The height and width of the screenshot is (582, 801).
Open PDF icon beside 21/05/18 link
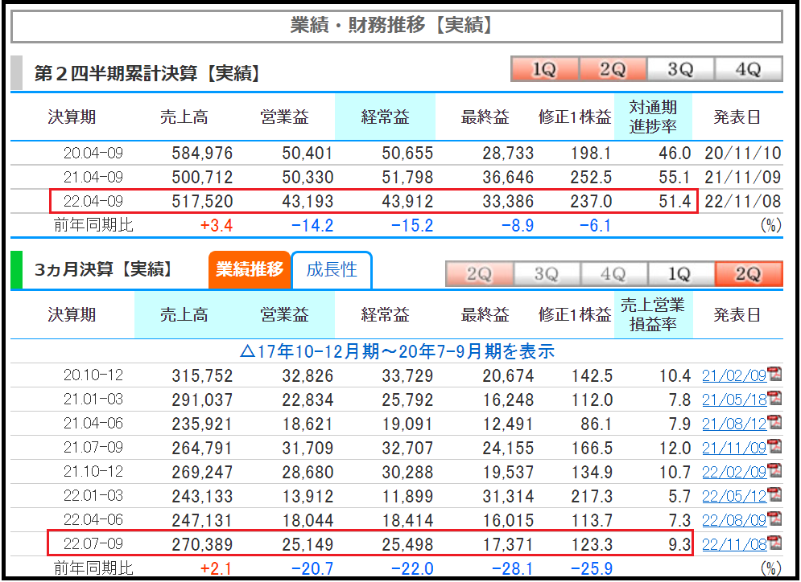click(x=775, y=398)
